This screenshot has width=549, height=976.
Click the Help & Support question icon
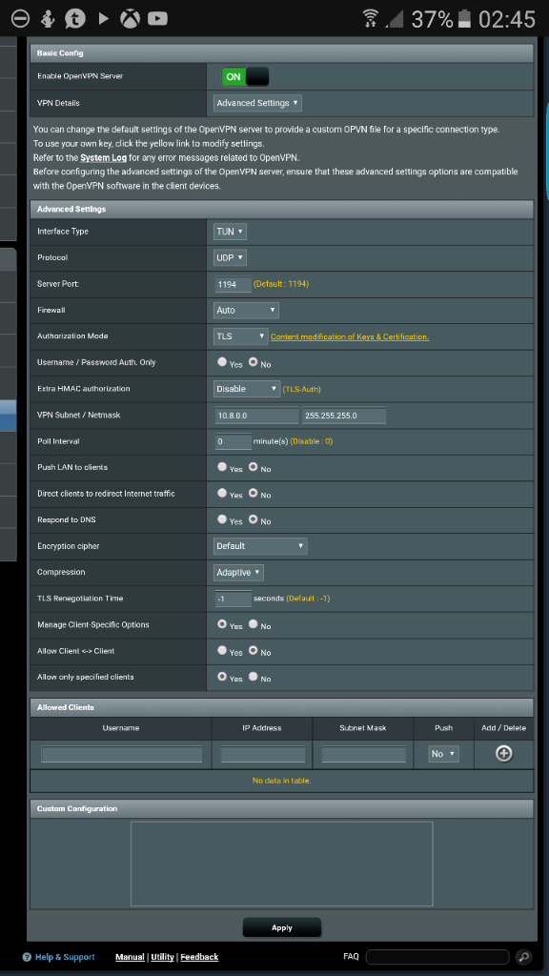(x=27, y=957)
